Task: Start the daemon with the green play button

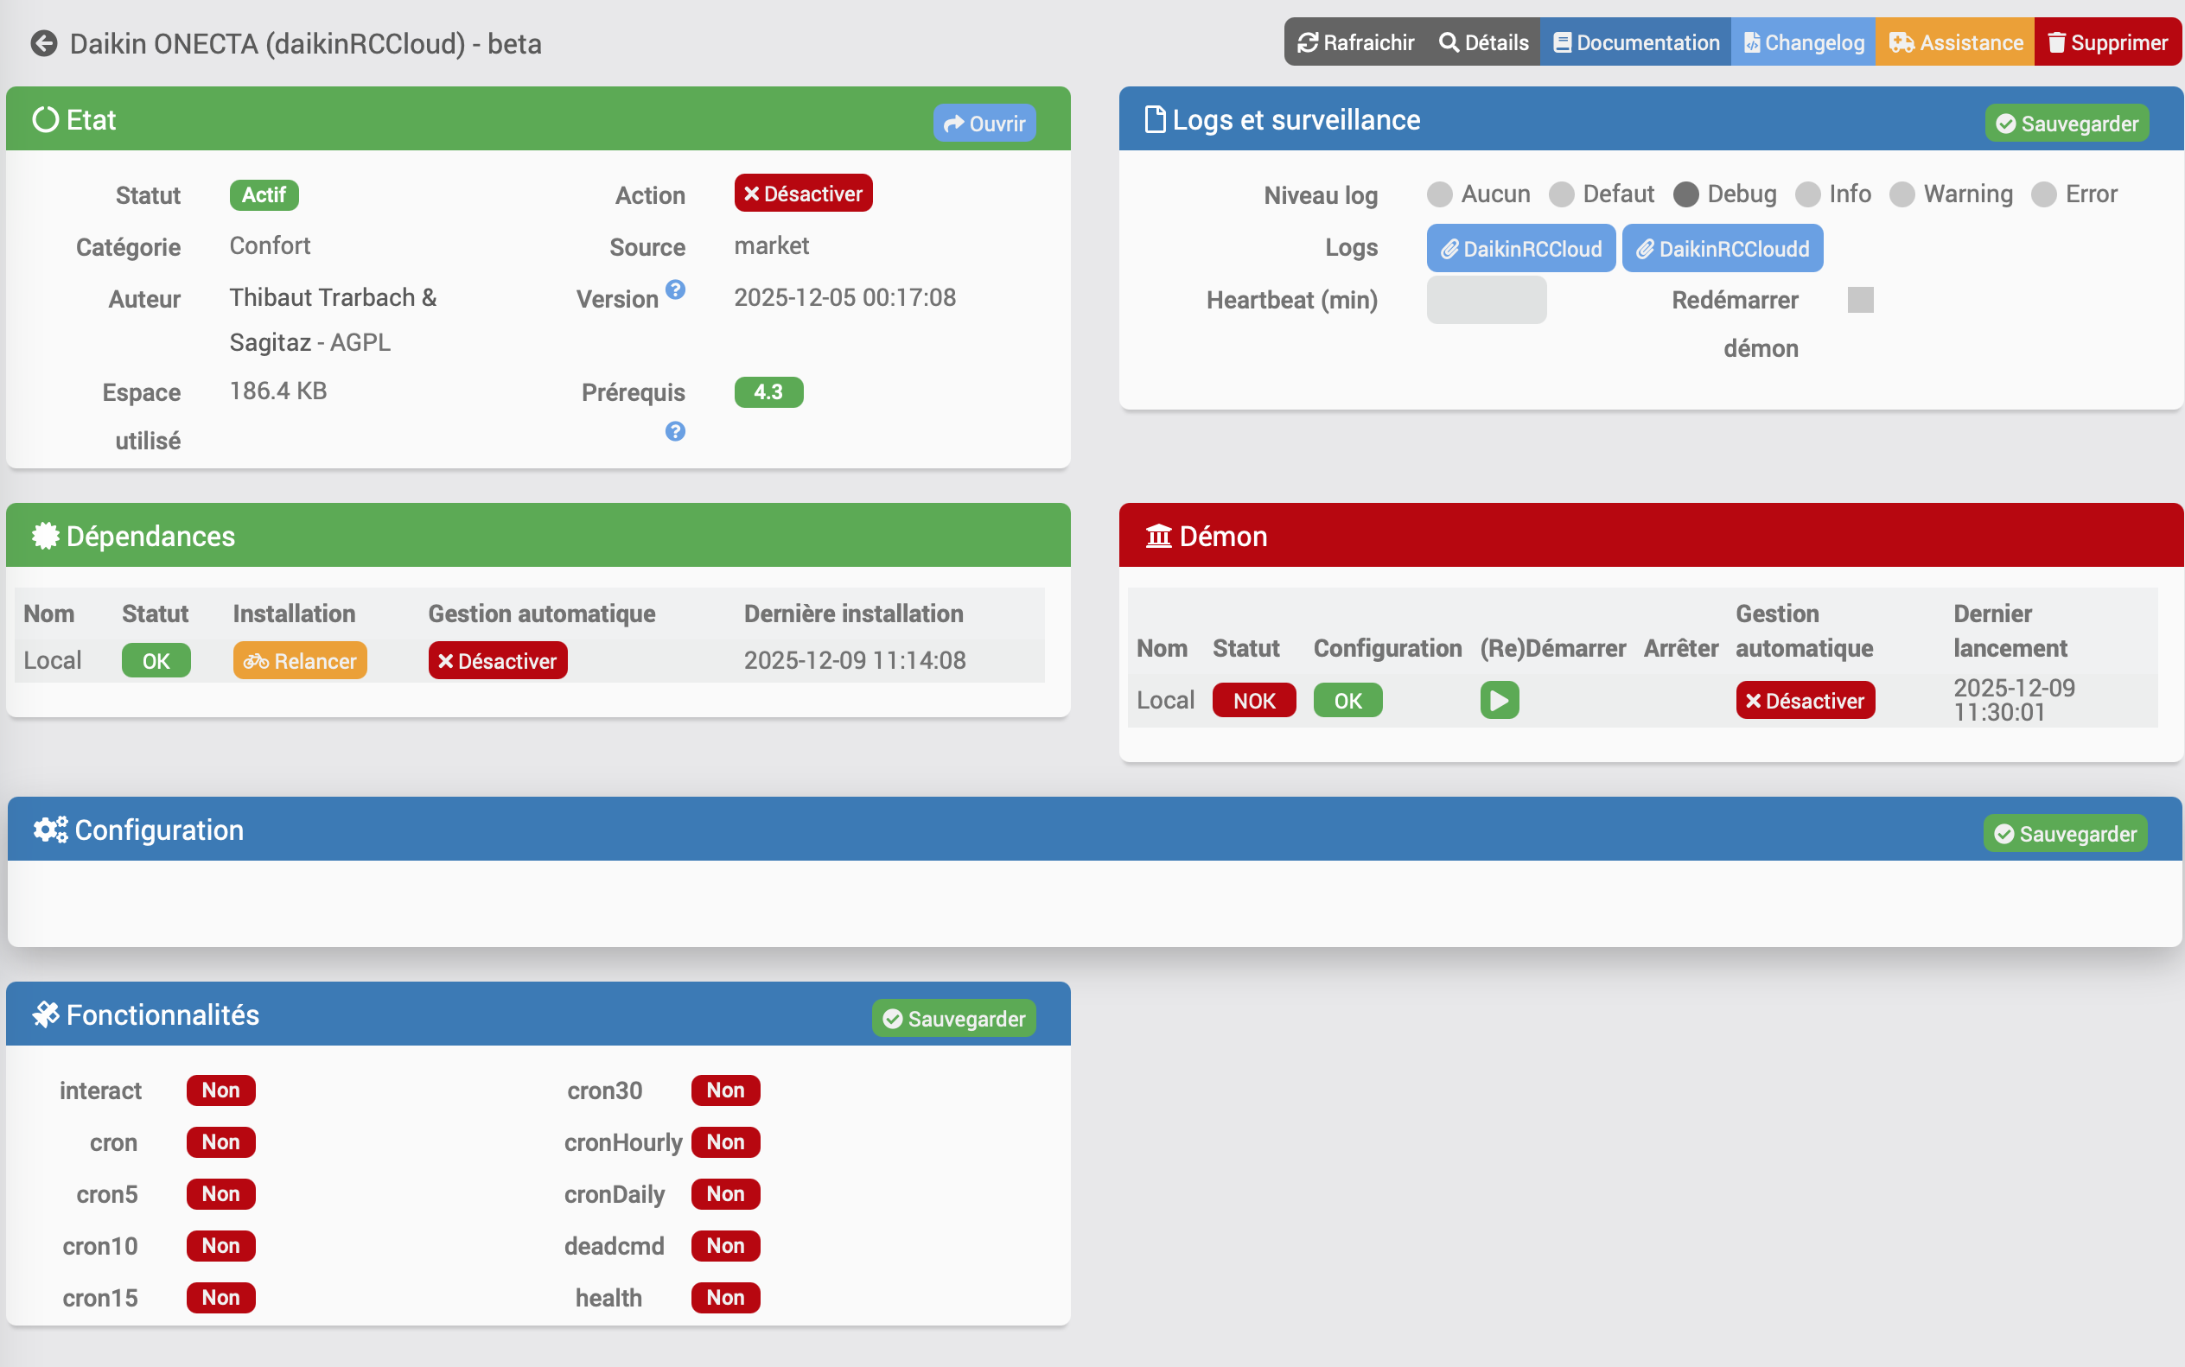Action: [1499, 701]
